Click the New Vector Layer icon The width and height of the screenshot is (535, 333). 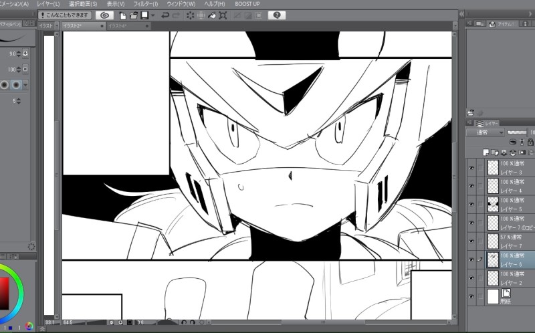click(495, 152)
